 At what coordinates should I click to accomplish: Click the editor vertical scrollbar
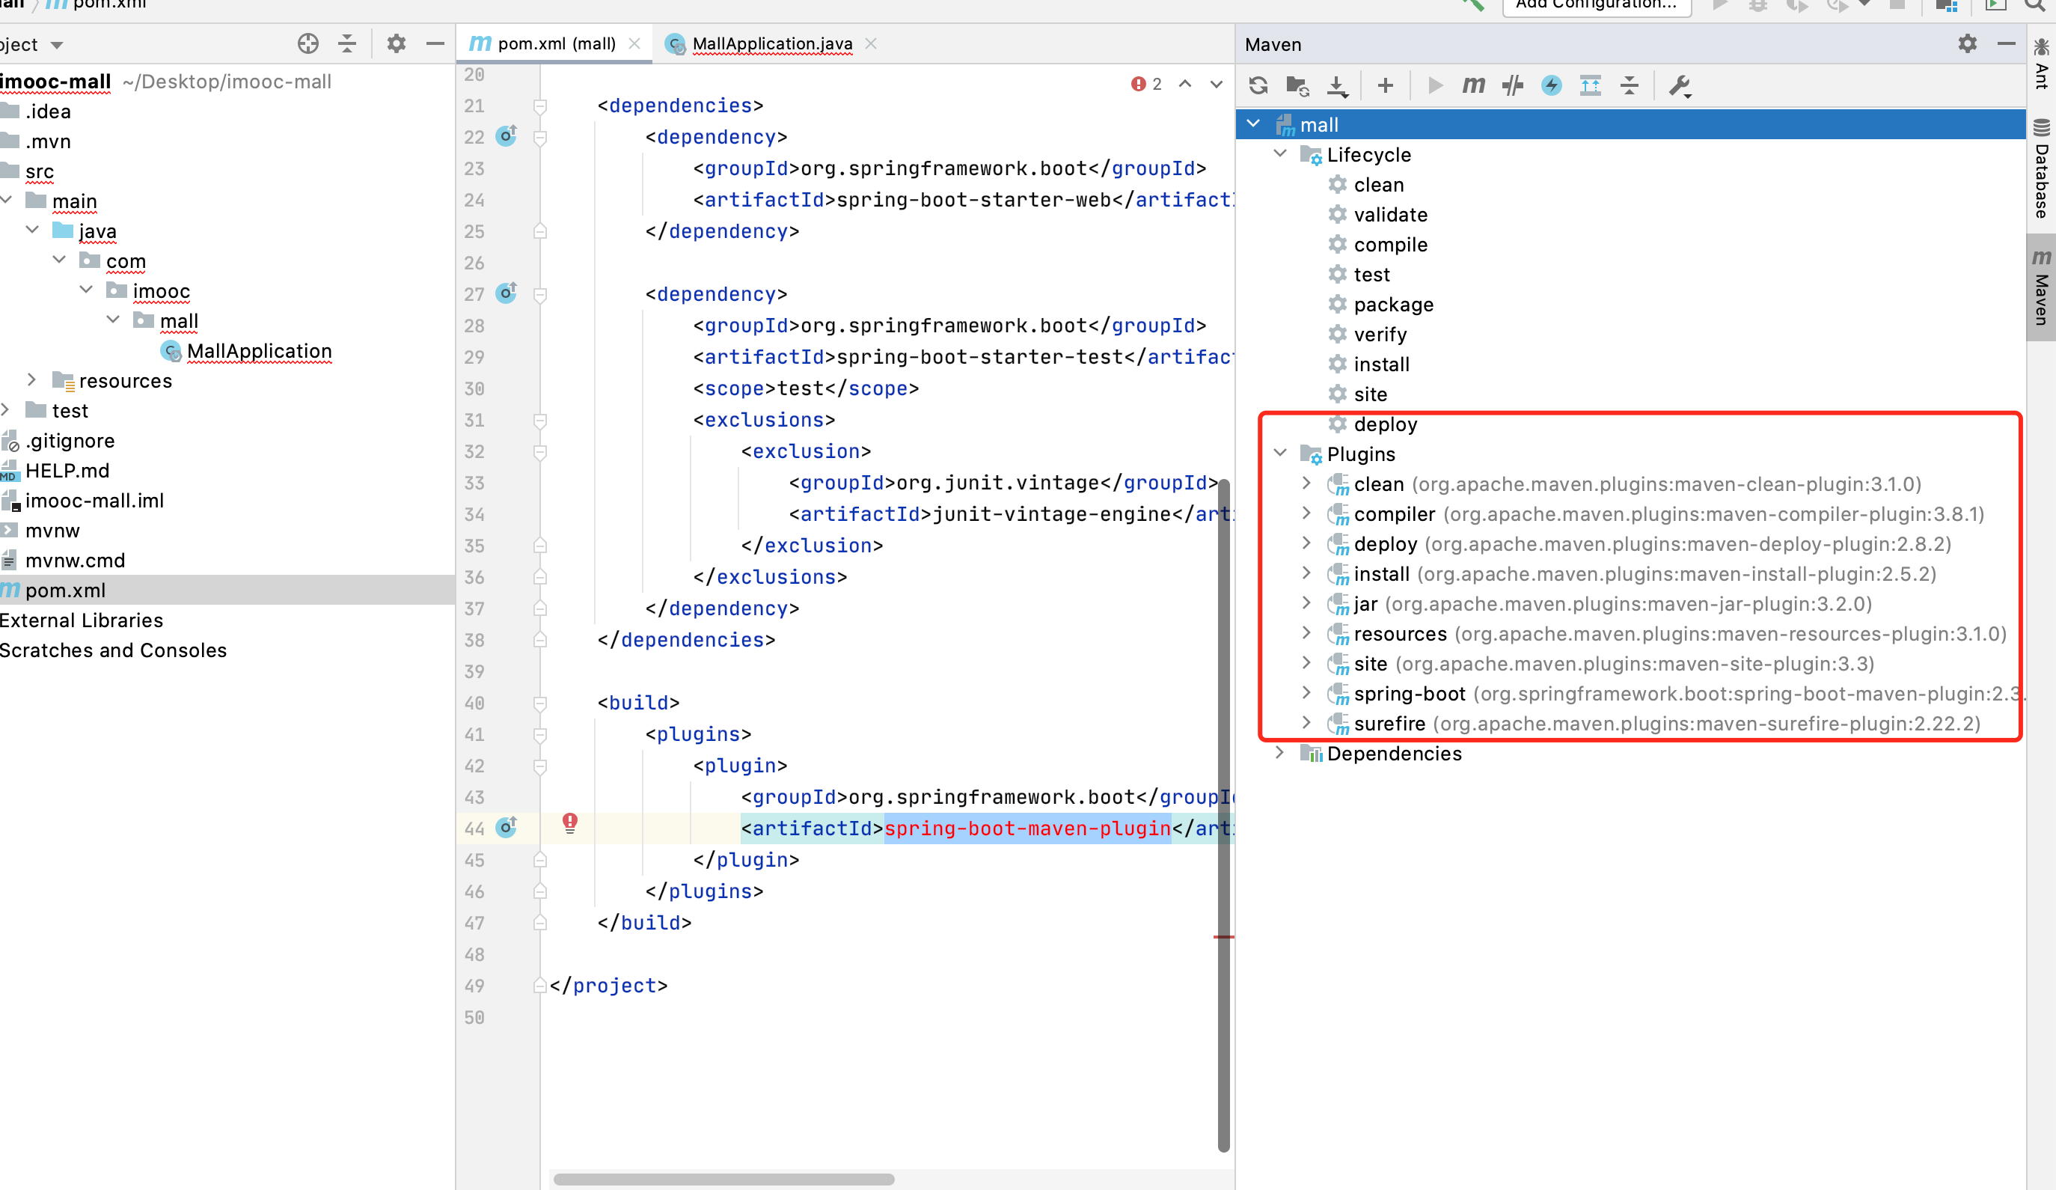pos(1223,817)
